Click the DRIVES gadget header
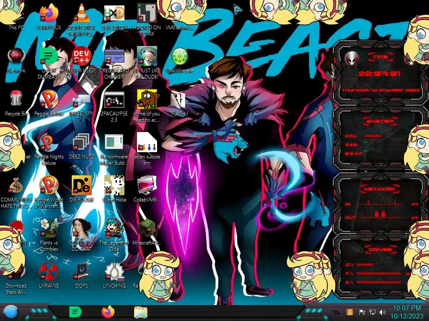429x321 pixels. click(x=380, y=250)
